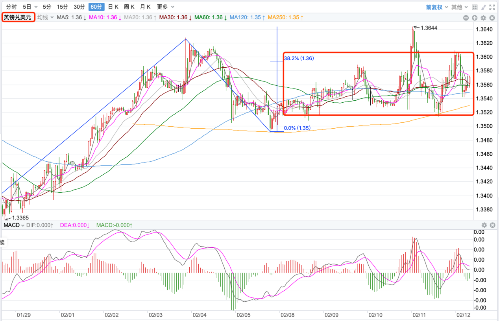This screenshot has width=499, height=321.
Task: Click the MA60: 1.36 green legend
Action: [211, 17]
